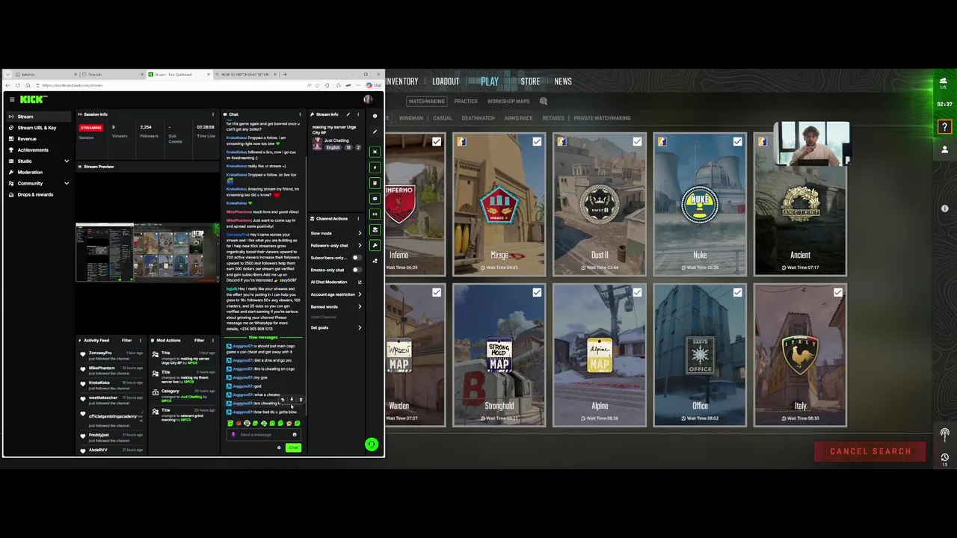Open the Session Info options menu
This screenshot has width=957, height=538.
[x=213, y=114]
